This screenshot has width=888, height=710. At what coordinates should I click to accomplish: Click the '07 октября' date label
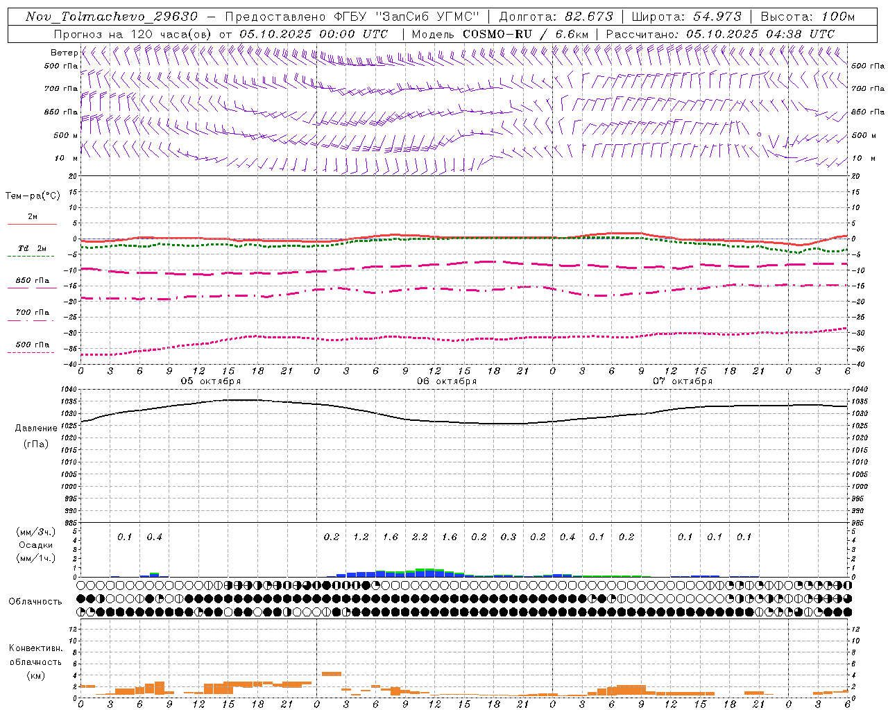click(683, 381)
